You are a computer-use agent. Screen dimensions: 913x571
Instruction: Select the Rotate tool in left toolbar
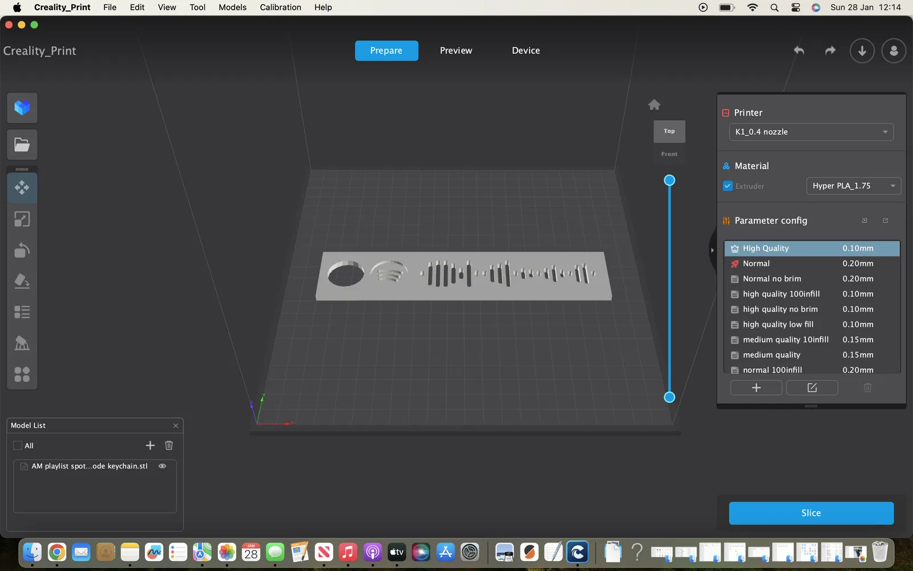22,250
